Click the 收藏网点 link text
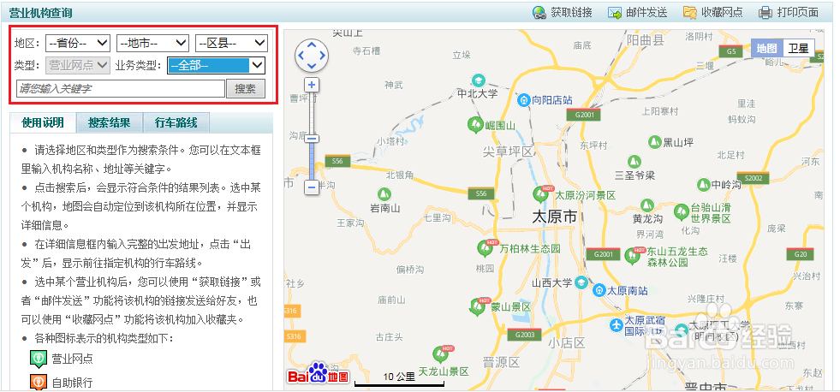 [722, 13]
